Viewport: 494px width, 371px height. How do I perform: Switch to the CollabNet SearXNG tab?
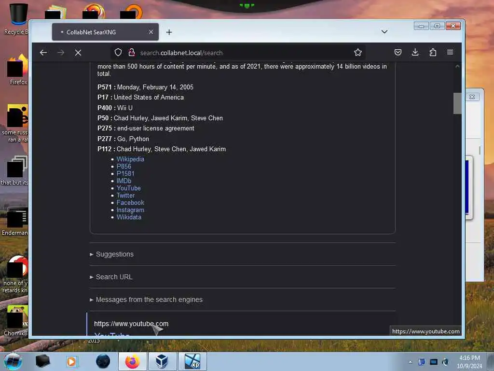pyautogui.click(x=105, y=32)
